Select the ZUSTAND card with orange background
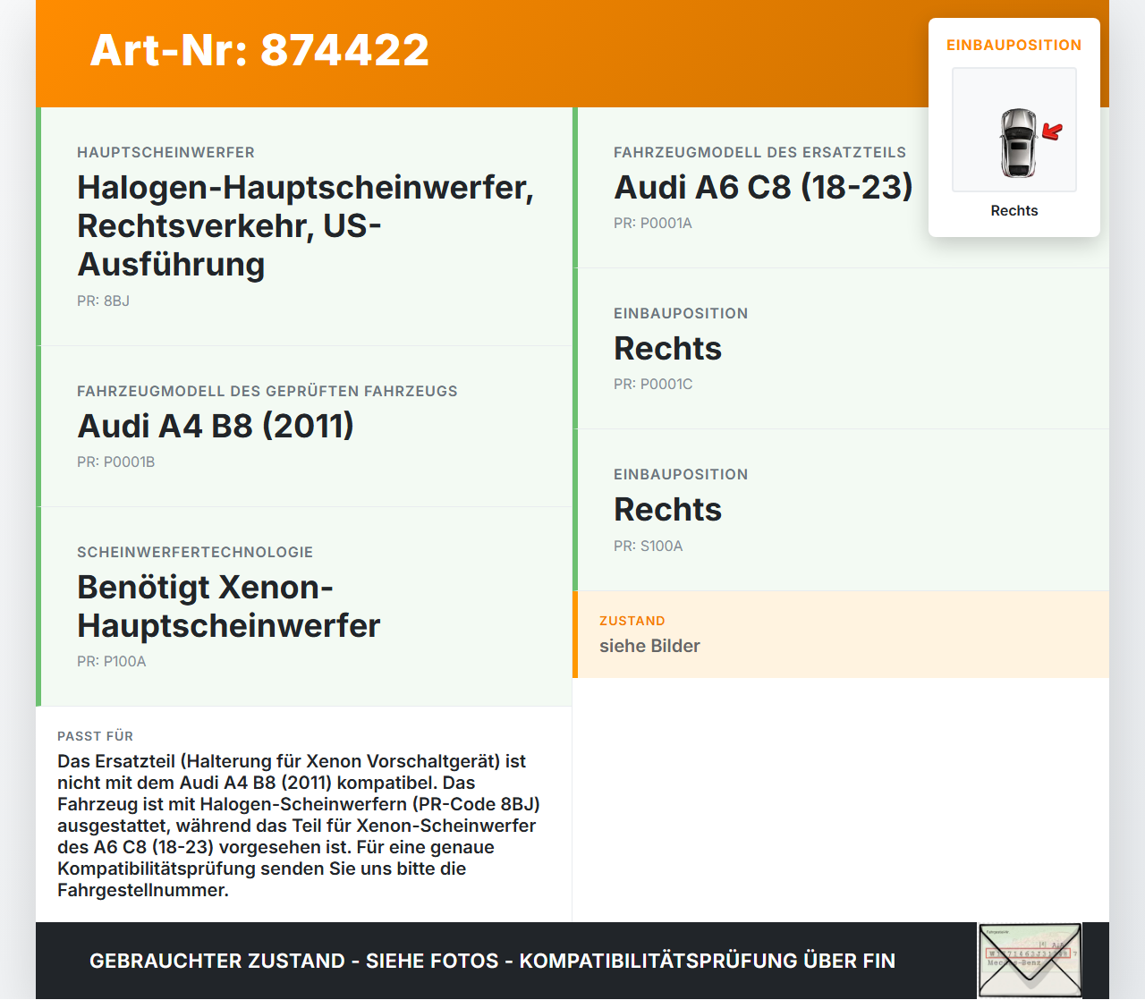This screenshot has width=1145, height=1000. pos(841,634)
